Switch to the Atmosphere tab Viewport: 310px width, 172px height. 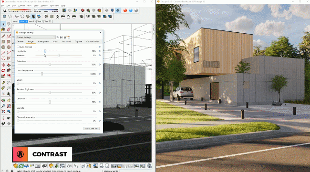43,41
